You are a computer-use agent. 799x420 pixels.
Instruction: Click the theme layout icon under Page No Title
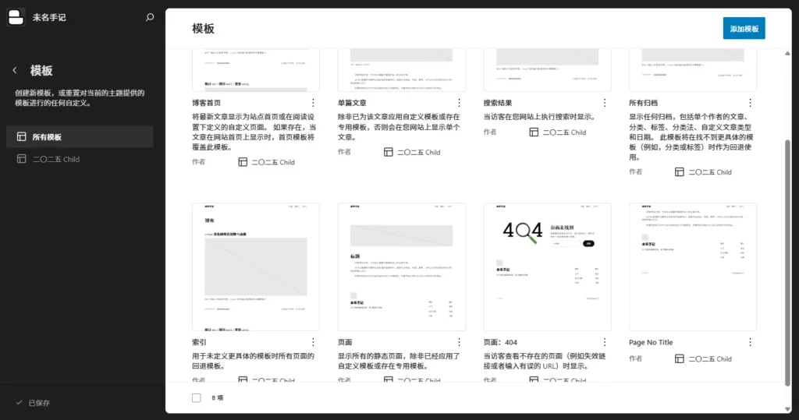click(x=680, y=358)
